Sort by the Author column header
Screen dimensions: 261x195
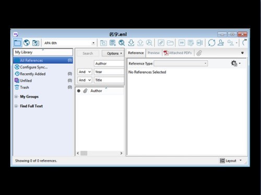pos(96,91)
